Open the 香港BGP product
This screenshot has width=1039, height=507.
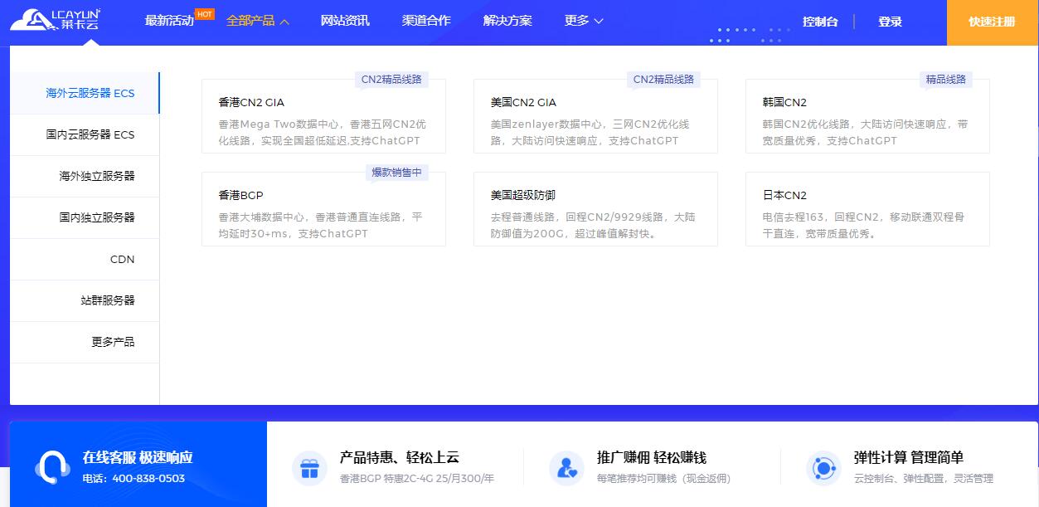click(323, 209)
